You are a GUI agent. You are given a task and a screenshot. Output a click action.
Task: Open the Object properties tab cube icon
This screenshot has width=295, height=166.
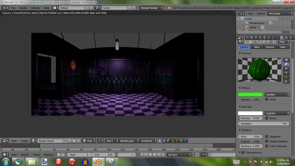[x=265, y=38]
